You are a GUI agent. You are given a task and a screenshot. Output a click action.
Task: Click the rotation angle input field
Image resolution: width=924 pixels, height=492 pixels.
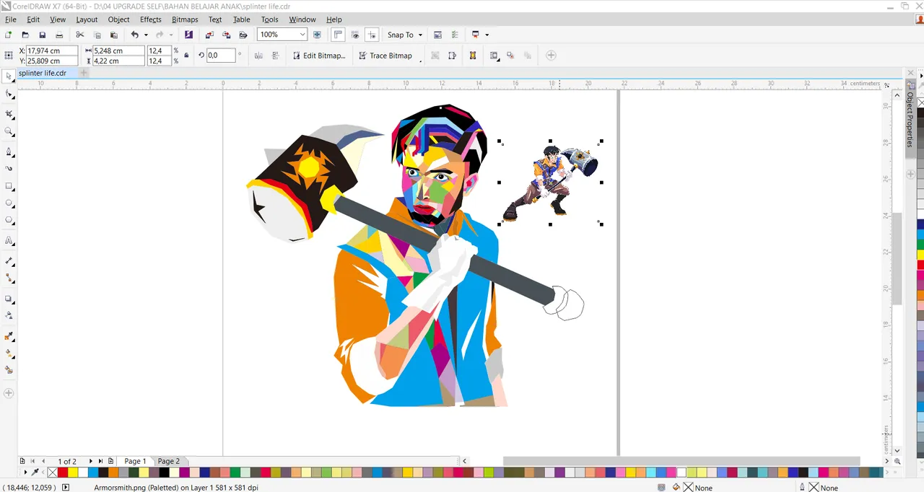click(x=220, y=56)
